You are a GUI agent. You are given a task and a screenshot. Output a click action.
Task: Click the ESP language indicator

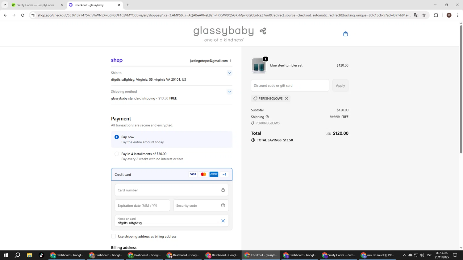coord(429,255)
